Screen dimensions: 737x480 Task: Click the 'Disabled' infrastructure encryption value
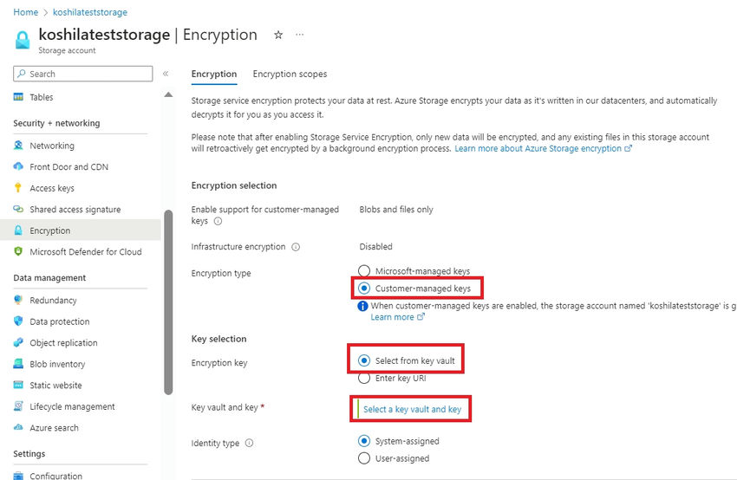click(x=375, y=247)
